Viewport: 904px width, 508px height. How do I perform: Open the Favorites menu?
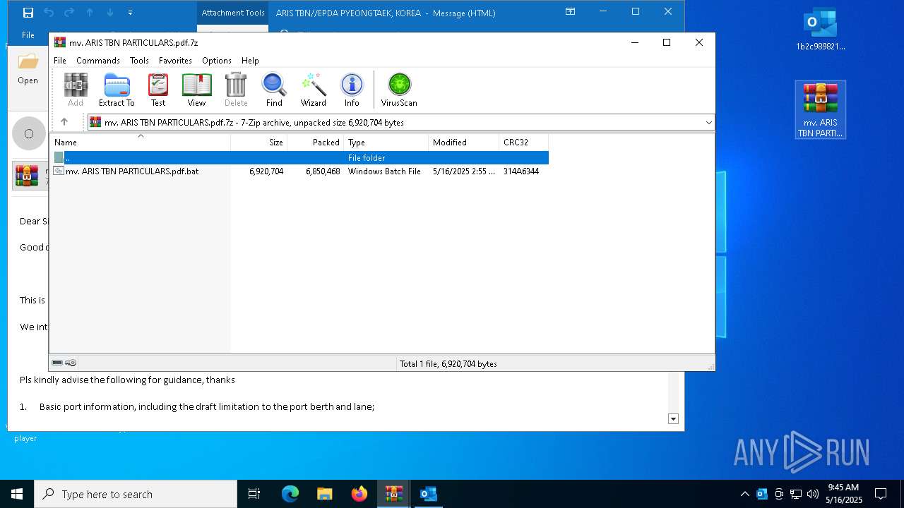coord(175,61)
